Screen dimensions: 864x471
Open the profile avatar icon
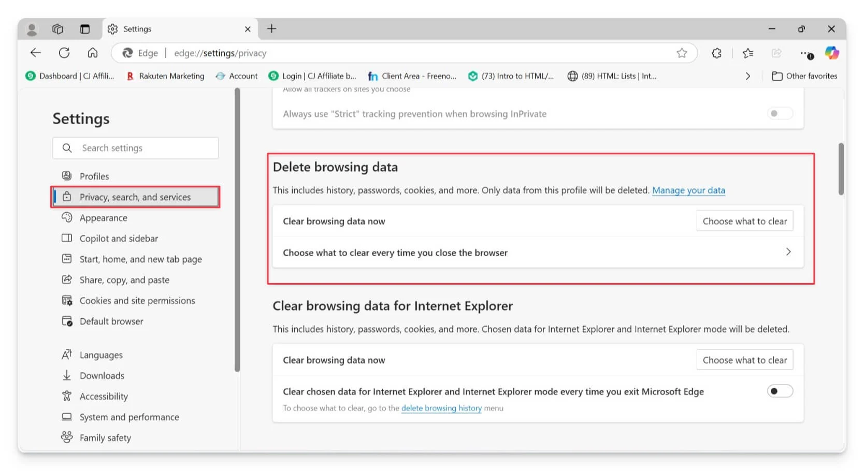click(32, 30)
